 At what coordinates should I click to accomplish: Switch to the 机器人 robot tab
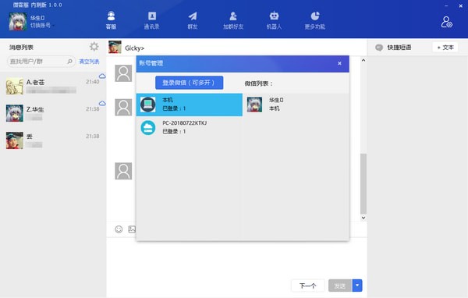274,20
